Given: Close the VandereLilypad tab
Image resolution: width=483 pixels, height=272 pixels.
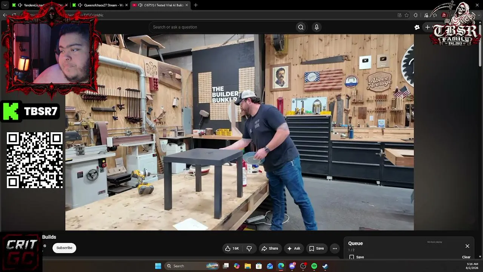Looking at the screenshot, I should (x=66, y=5).
